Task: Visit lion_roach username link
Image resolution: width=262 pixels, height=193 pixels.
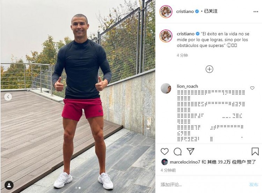Action: [x=187, y=86]
